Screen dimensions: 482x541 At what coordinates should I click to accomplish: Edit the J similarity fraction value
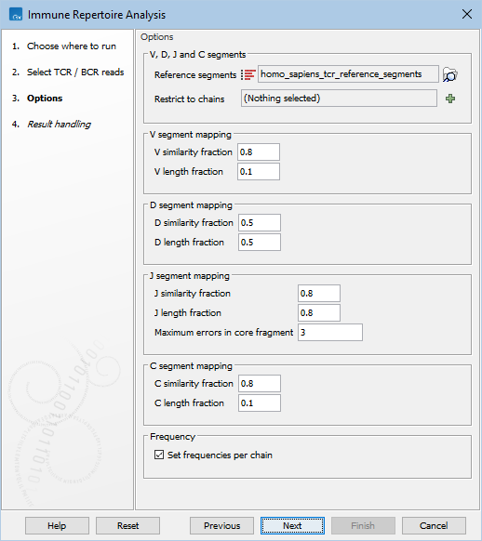click(319, 293)
